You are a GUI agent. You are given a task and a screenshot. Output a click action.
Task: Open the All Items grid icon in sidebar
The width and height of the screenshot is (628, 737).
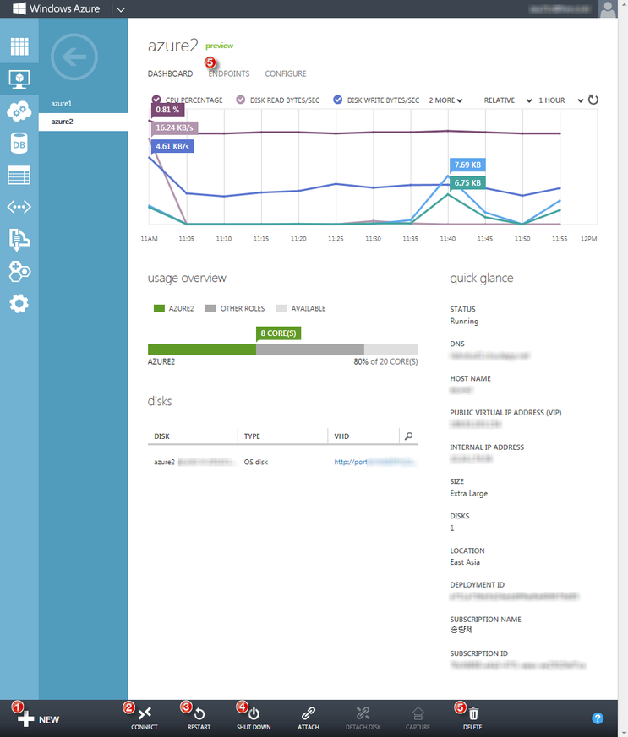coord(19,46)
